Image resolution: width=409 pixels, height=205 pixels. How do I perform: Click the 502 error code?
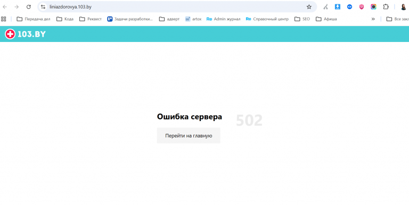(x=249, y=121)
